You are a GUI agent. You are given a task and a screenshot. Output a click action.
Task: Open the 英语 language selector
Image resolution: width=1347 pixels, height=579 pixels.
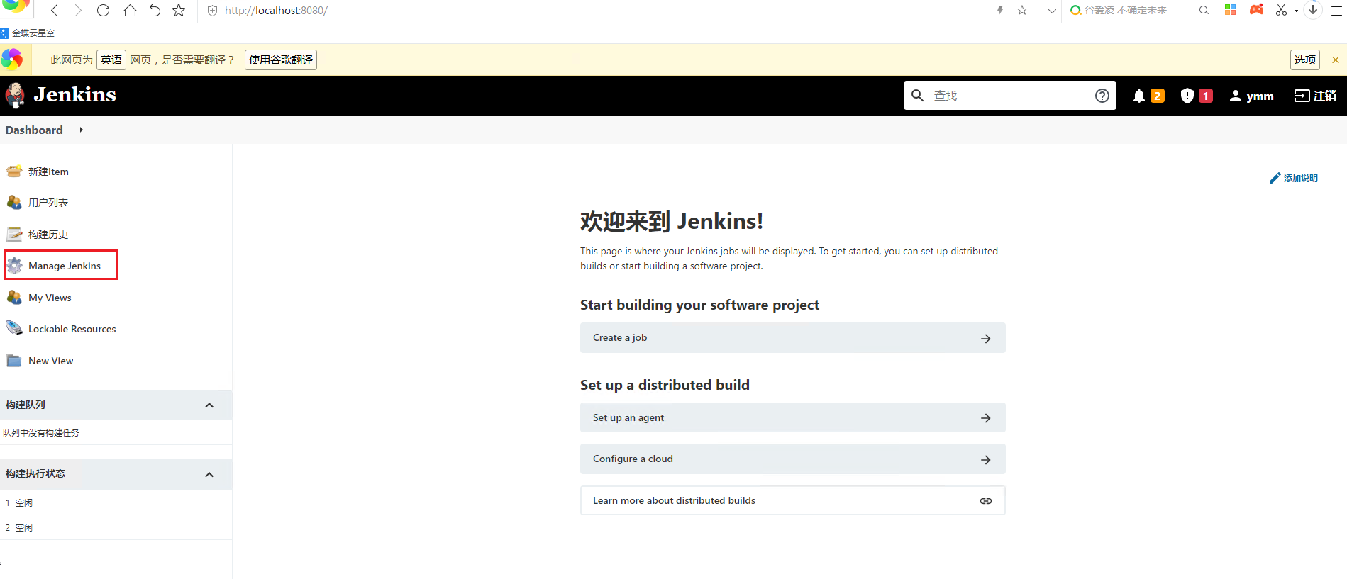click(111, 60)
